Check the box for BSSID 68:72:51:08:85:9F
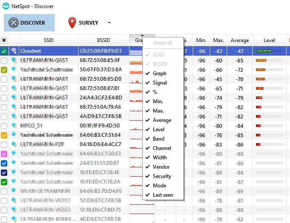 (4, 60)
